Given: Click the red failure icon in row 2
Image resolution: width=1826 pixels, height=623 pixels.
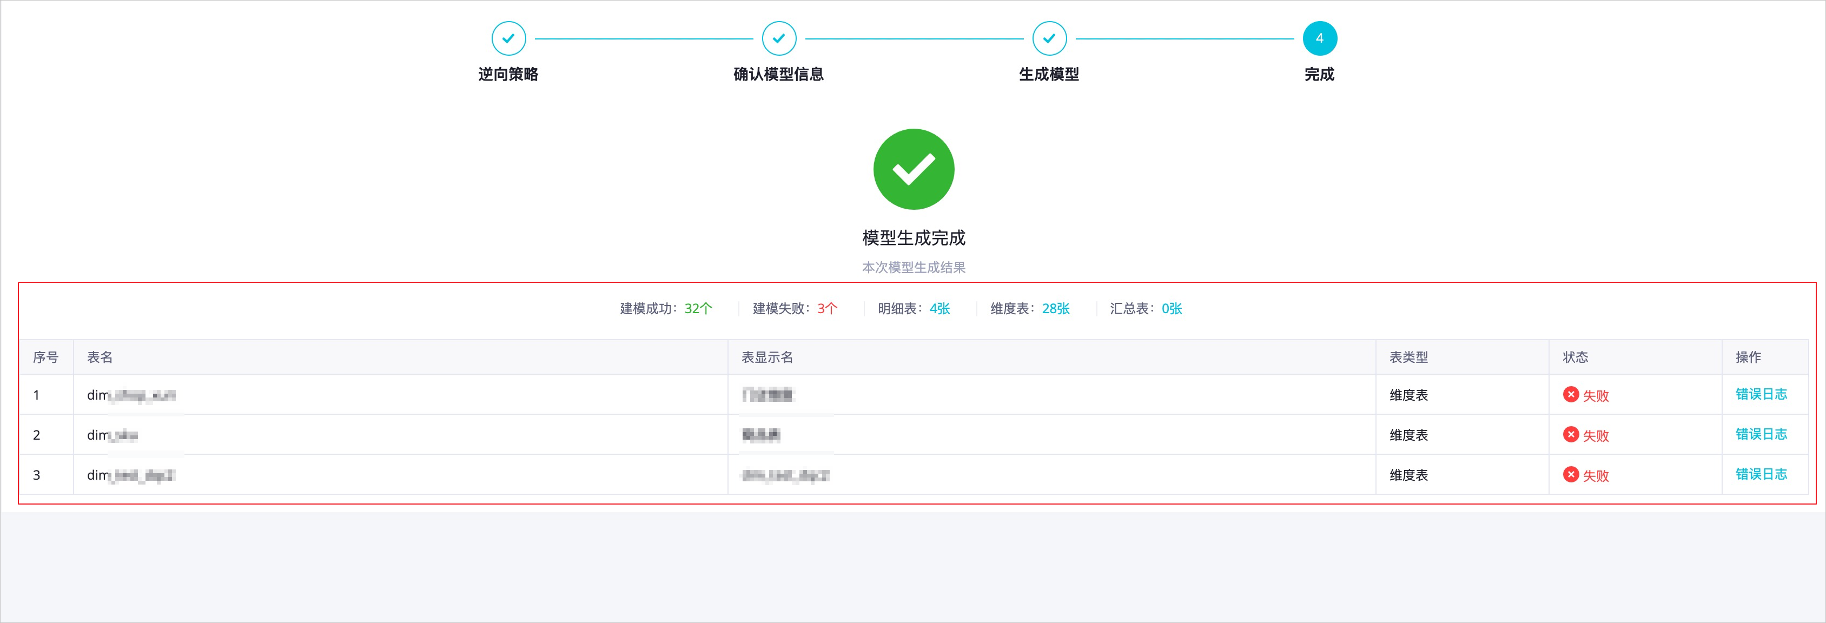Looking at the screenshot, I should [x=1571, y=434].
